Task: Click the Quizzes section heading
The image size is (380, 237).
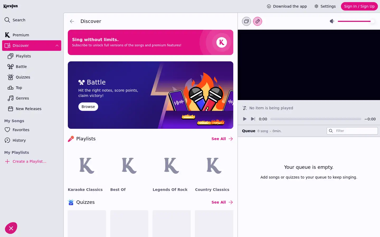Action: pyautogui.click(x=85, y=202)
